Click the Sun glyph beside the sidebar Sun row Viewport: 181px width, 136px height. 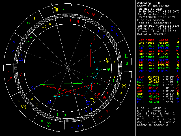[x=178, y=77]
